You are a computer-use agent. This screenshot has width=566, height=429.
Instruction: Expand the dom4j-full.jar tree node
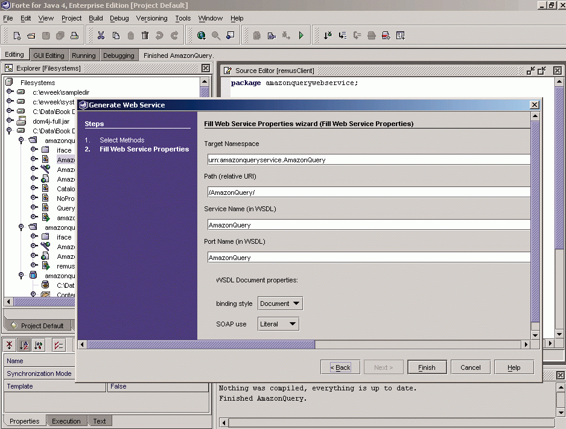pos(10,120)
